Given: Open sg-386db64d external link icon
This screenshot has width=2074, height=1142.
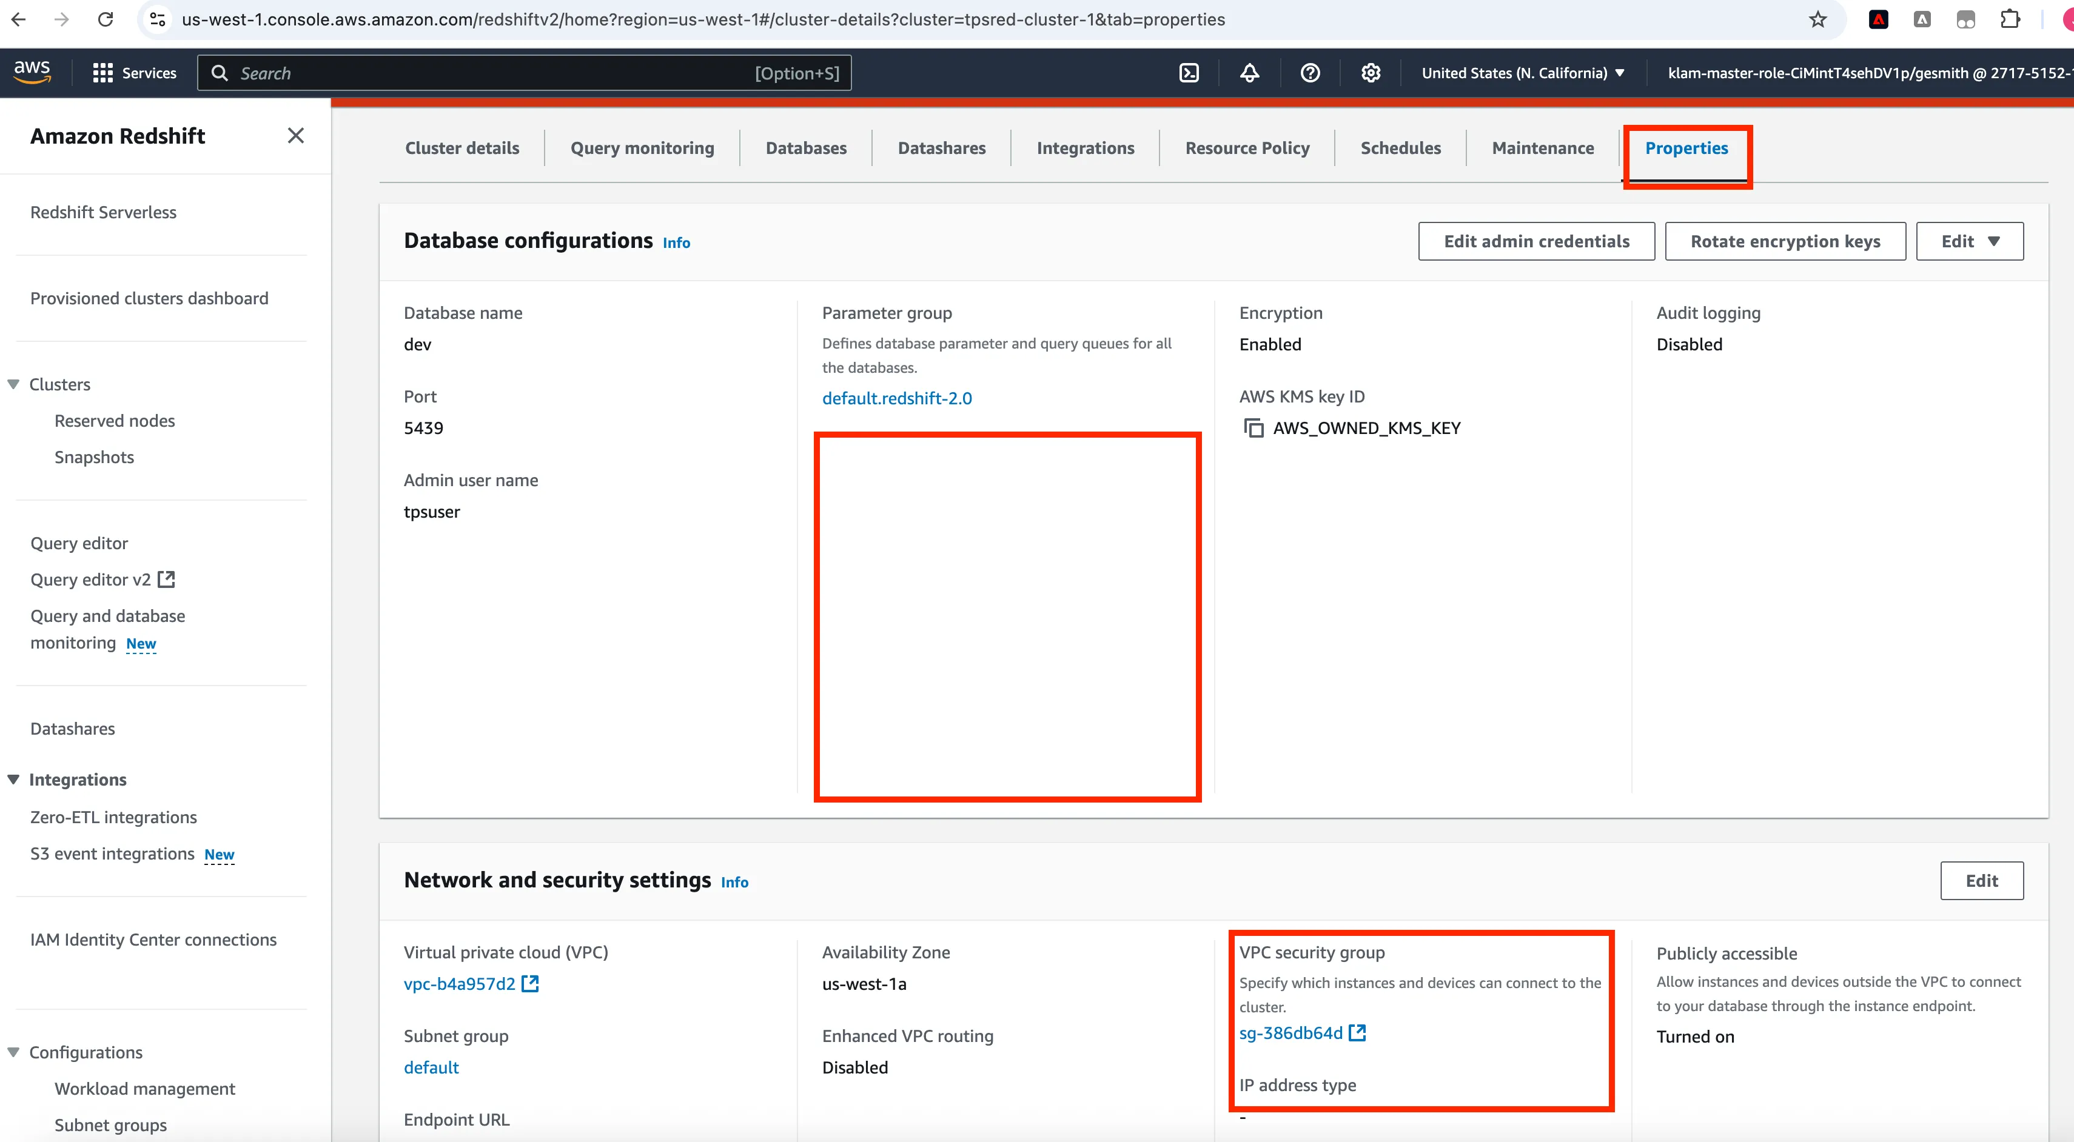Looking at the screenshot, I should 1357,1032.
